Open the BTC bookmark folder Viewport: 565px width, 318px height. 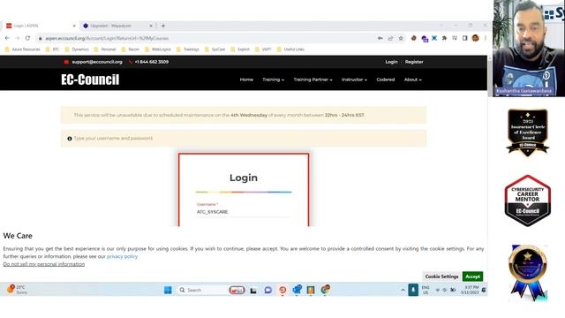click(x=53, y=49)
